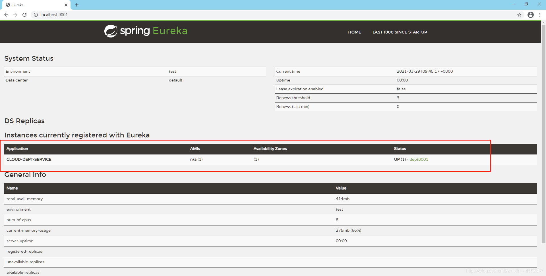Select the Current time value 2021-03-29T09:45:17
Screen dimensions: 546x276
(425, 71)
